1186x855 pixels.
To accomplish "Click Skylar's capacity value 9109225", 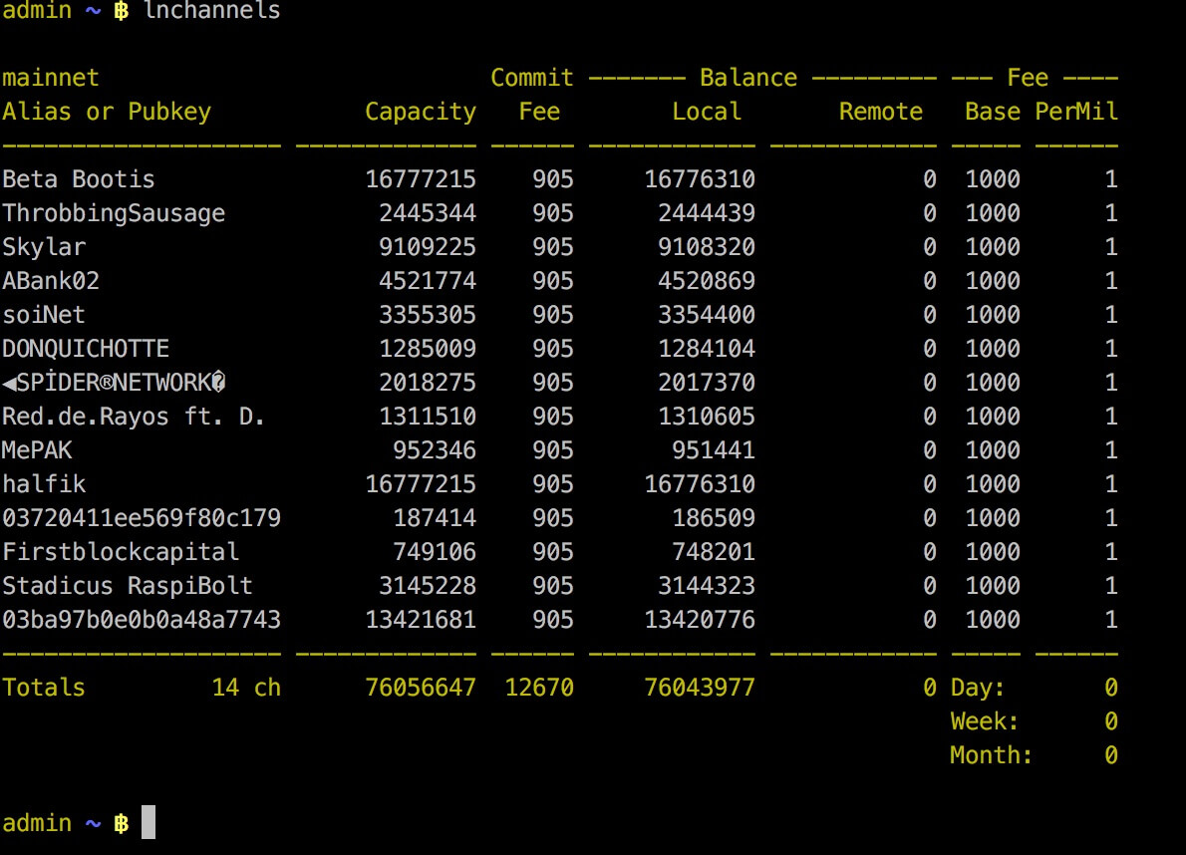I will (x=427, y=247).
